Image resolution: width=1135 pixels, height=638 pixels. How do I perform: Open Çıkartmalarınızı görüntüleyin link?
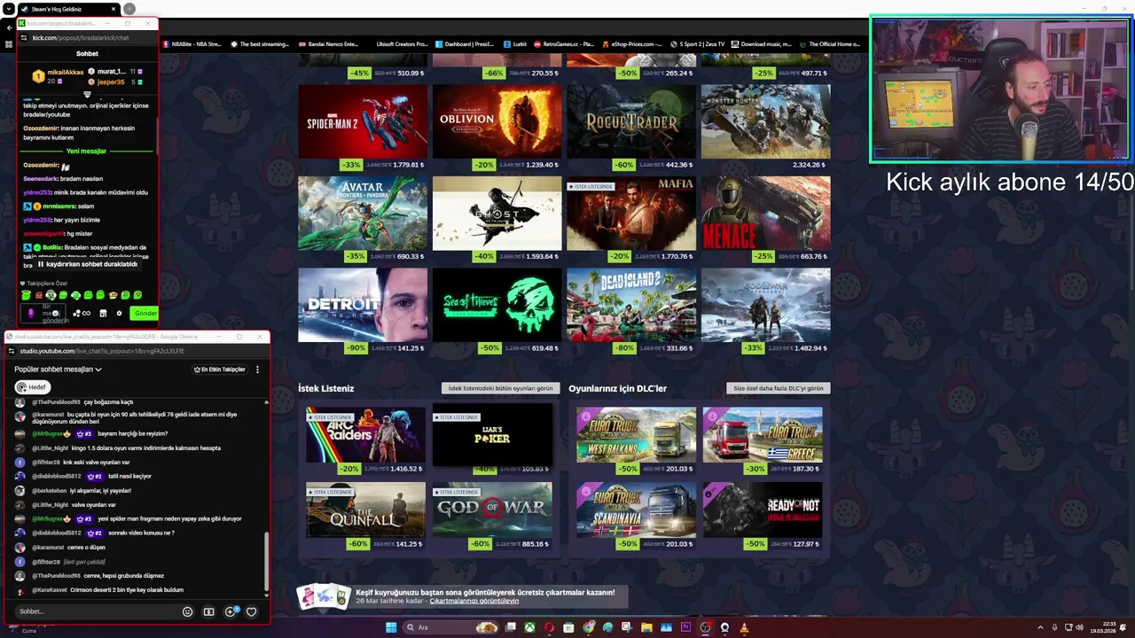(474, 601)
